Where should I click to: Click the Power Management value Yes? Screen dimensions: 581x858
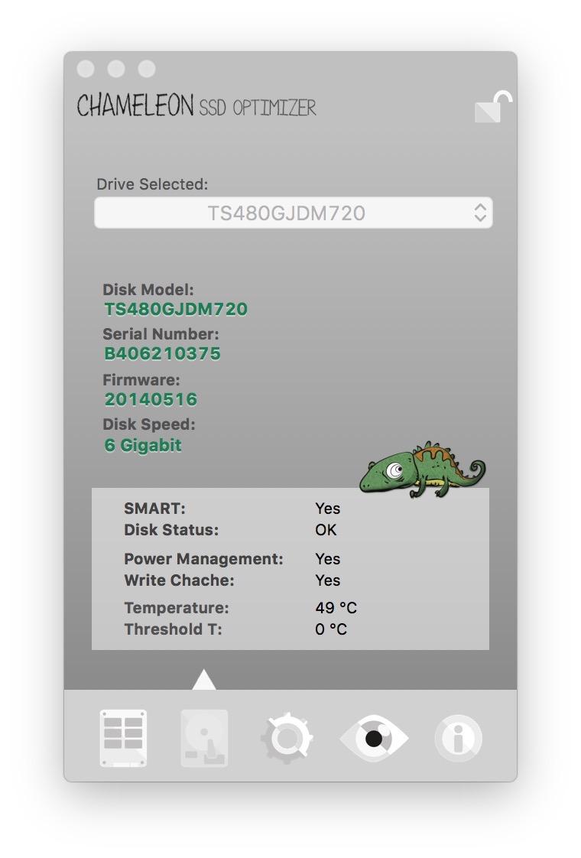click(x=328, y=559)
